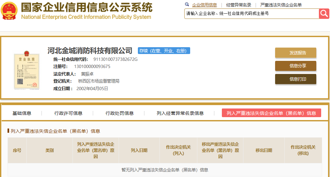Select the 企业信用信息 search category
Screen dimensions: 330x177
pos(204,5)
